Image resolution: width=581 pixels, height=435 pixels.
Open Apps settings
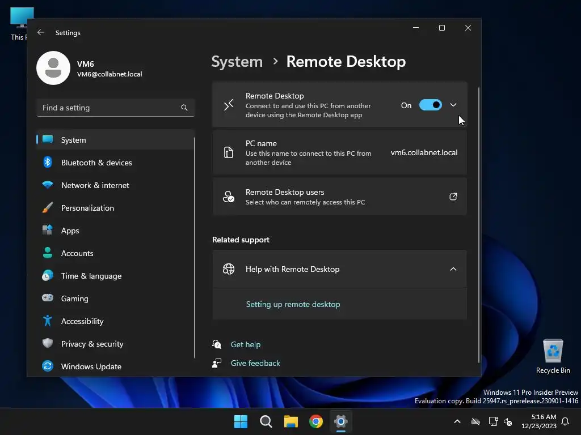tap(115, 231)
